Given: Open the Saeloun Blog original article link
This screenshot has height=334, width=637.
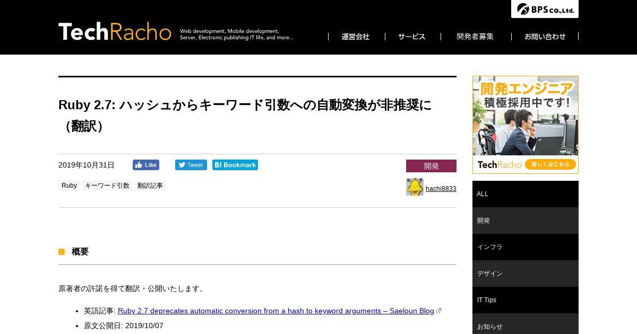Looking at the screenshot, I should (x=276, y=311).
